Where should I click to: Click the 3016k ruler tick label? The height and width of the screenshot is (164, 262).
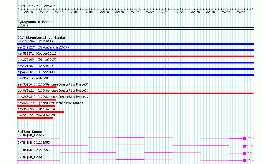(89, 12)
